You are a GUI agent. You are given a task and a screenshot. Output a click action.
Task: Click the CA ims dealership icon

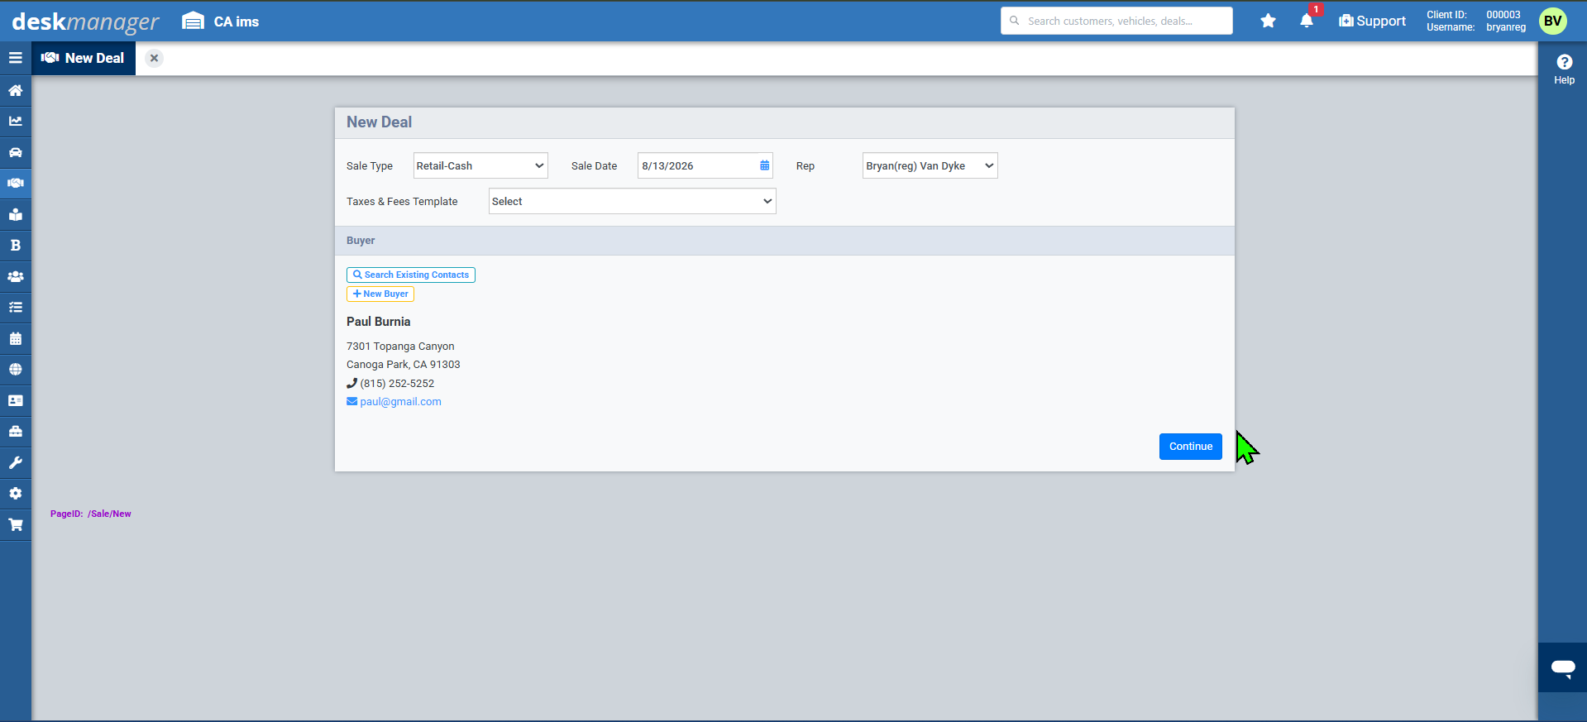193,21
